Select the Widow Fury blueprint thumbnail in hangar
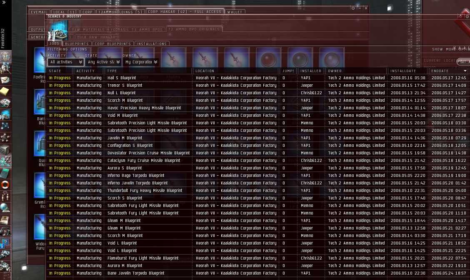470x280 pixels. click(40, 227)
